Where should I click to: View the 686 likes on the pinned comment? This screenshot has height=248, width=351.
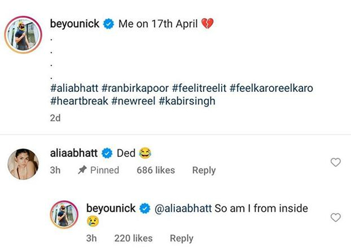pyautogui.click(x=156, y=170)
